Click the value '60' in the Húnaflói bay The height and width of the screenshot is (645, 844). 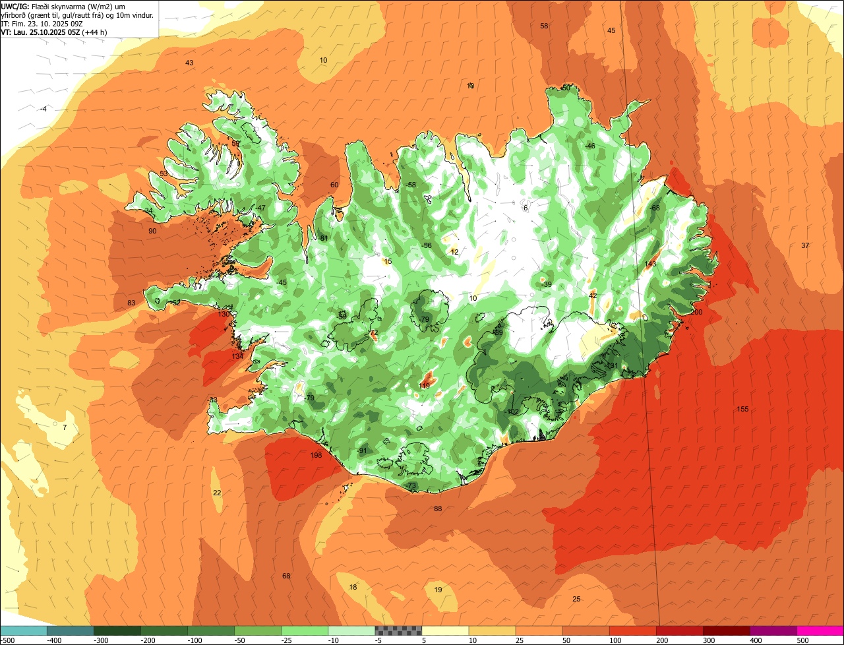tap(334, 185)
